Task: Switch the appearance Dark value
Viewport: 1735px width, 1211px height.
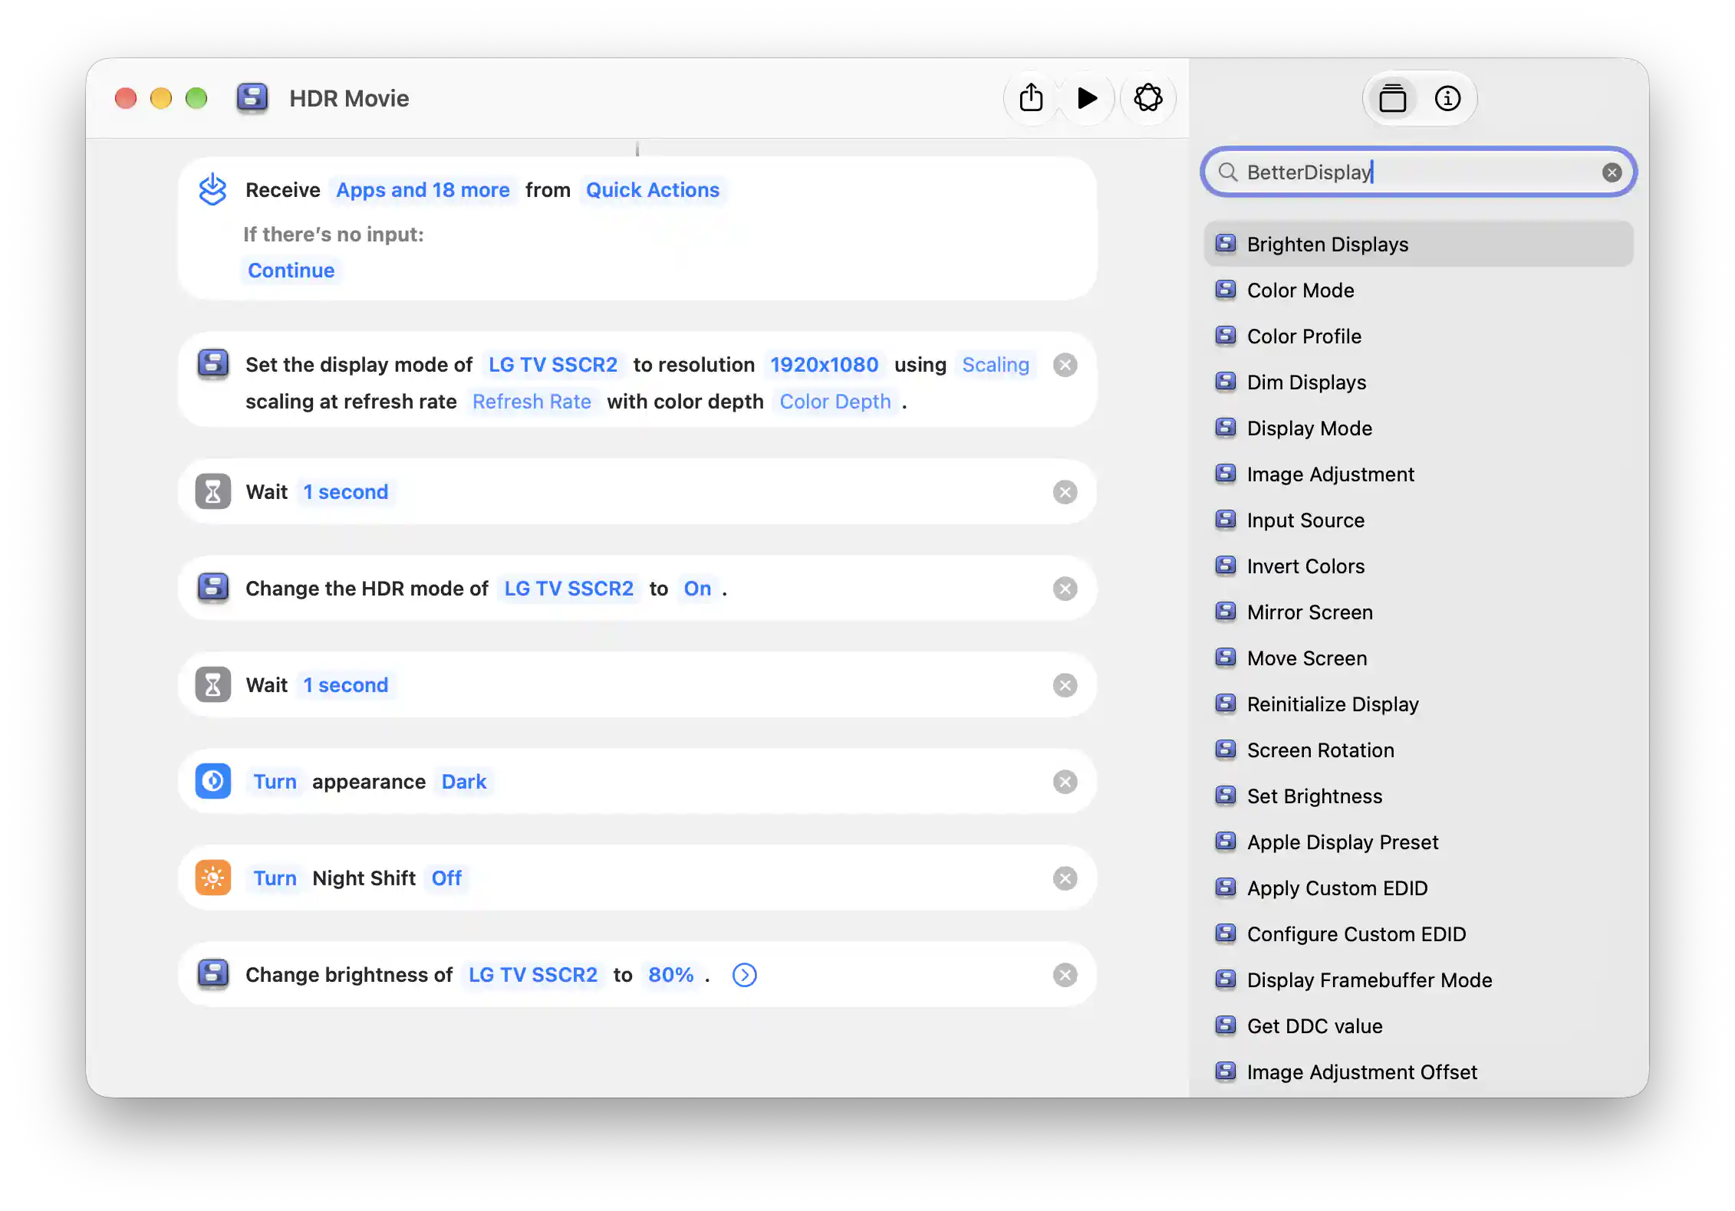Action: (464, 782)
